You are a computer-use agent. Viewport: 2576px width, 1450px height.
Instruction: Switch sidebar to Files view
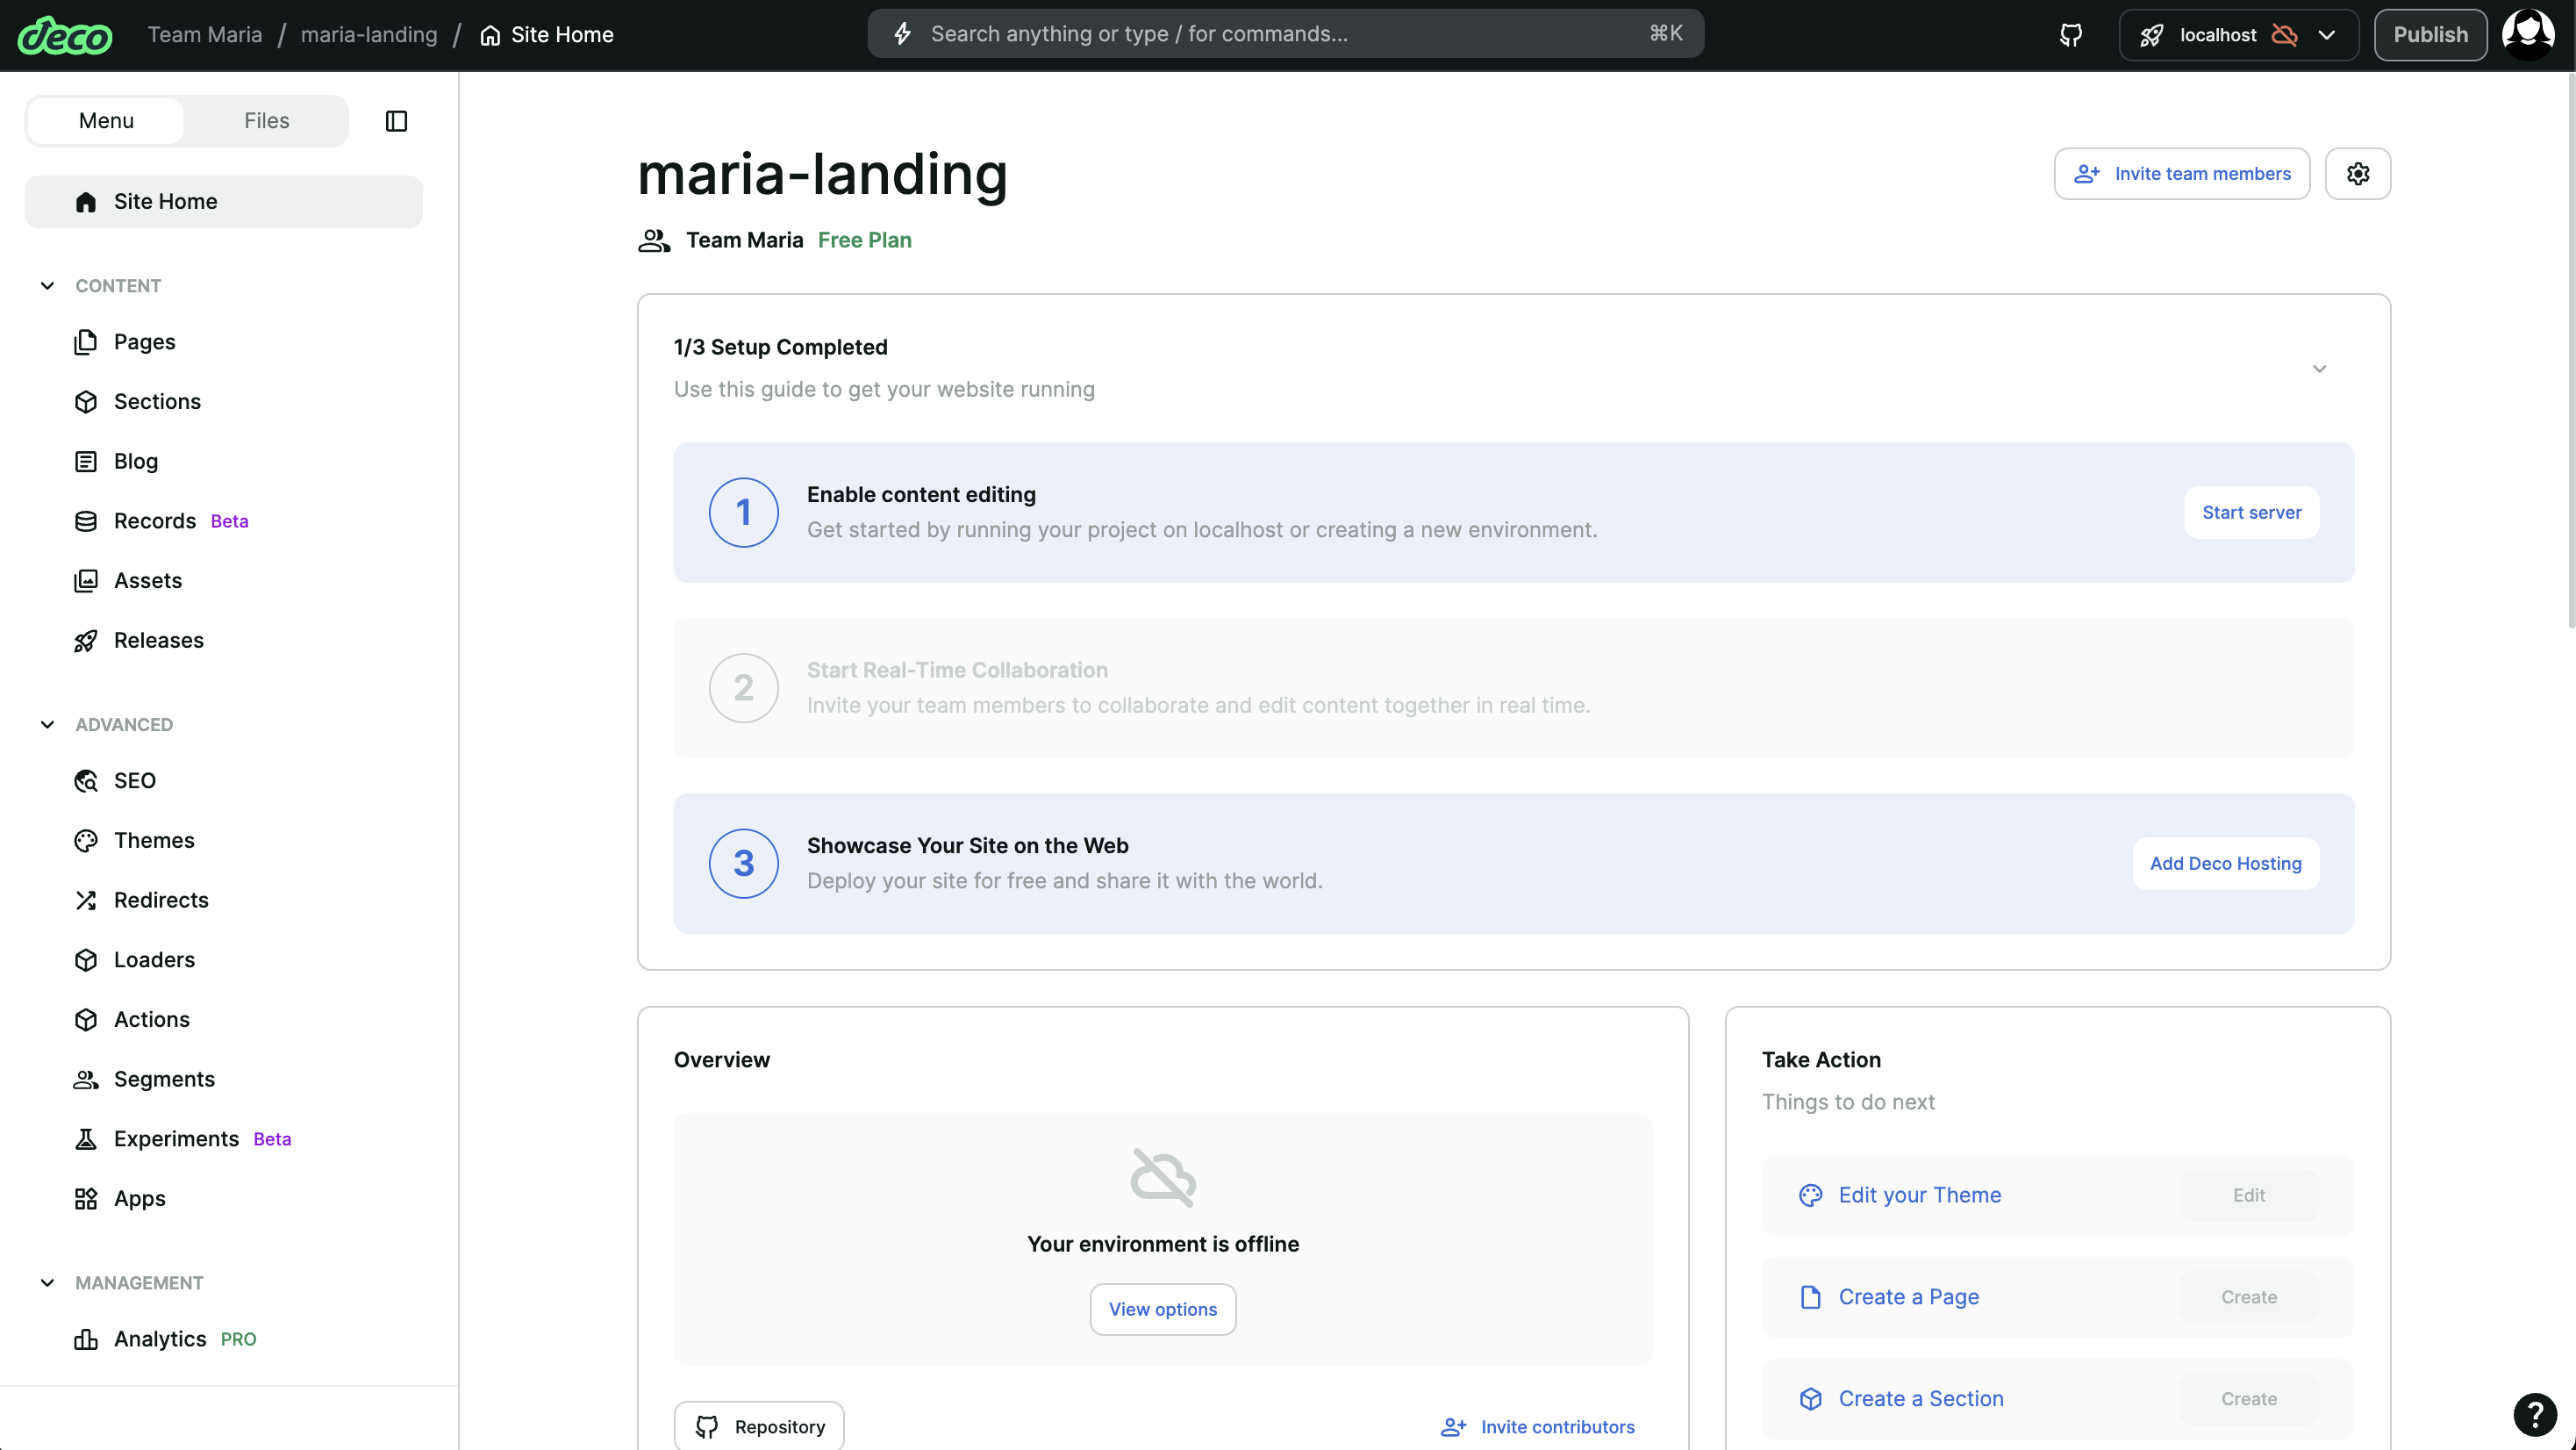(266, 121)
